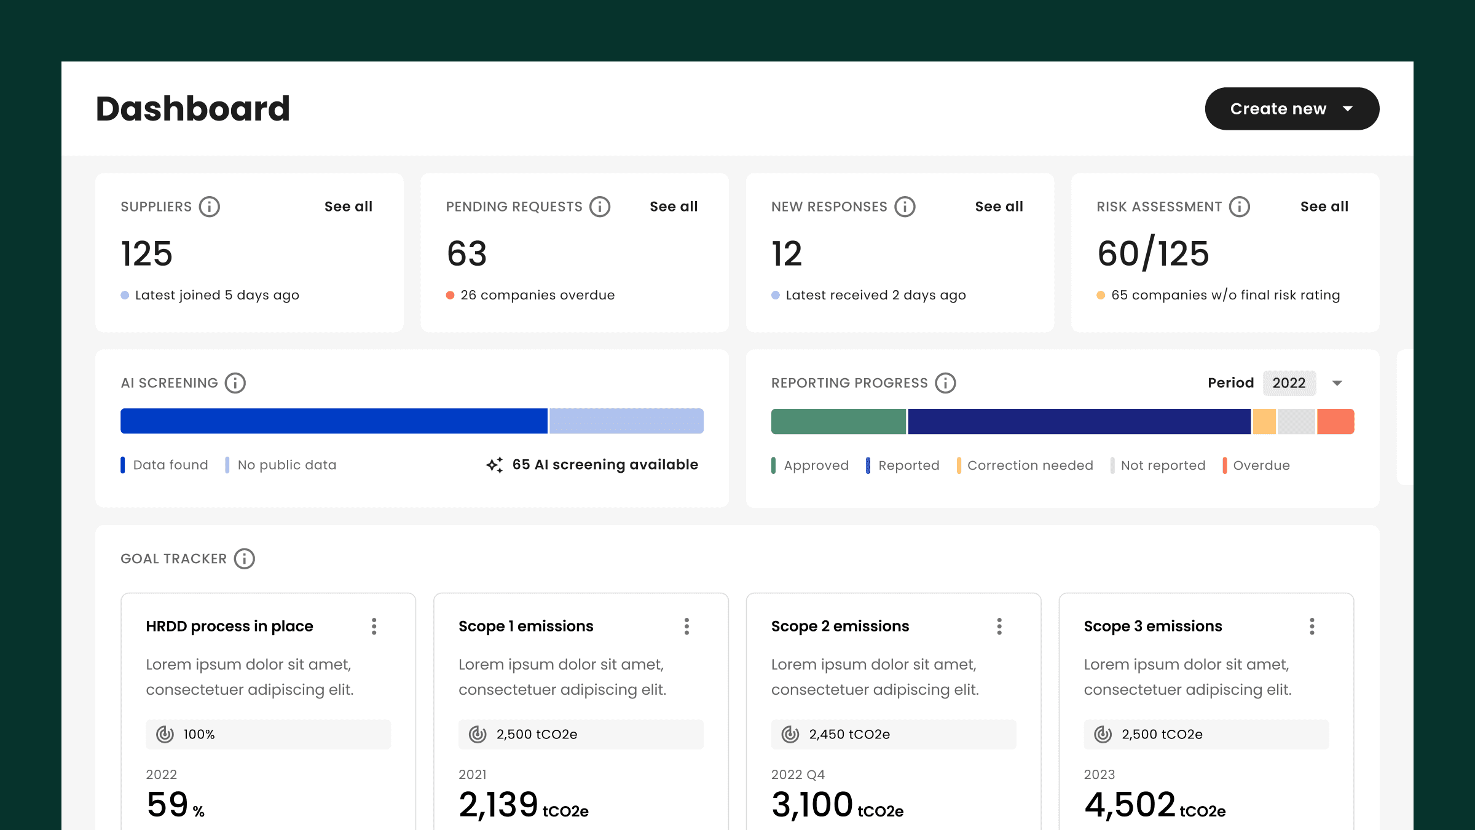
Task: Expand the Period dropdown arrow
Action: coord(1337,383)
